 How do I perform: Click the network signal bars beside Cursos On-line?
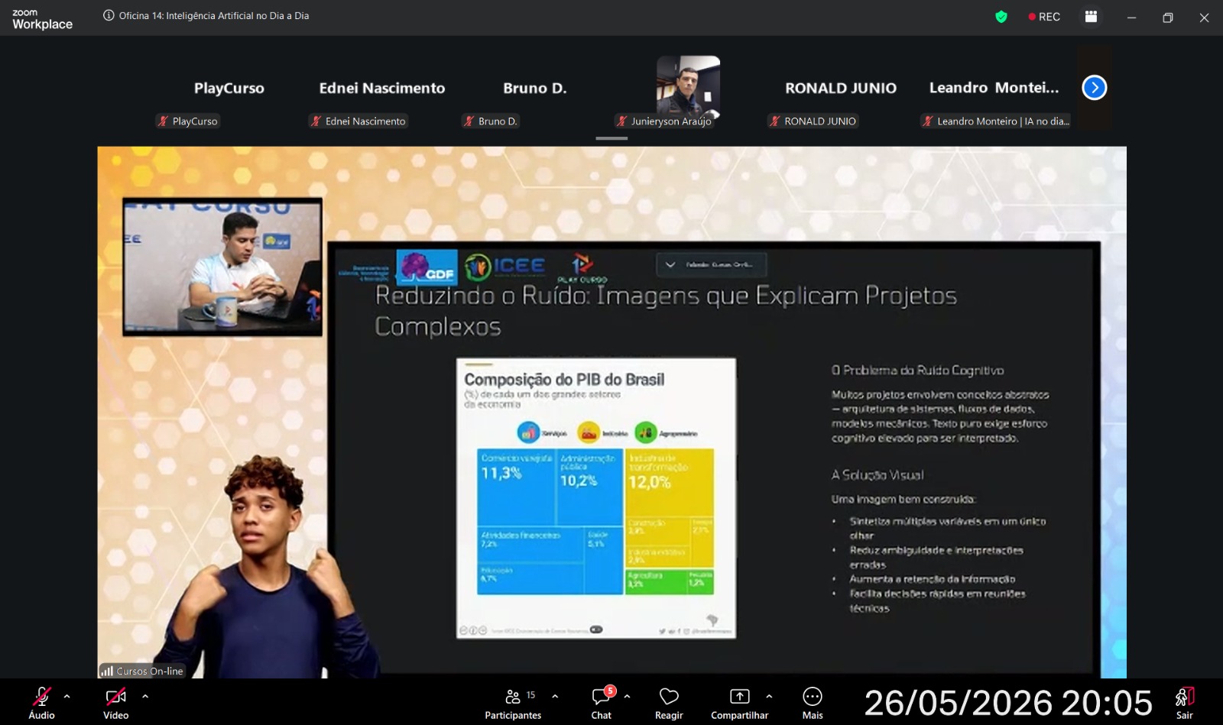pos(107,671)
